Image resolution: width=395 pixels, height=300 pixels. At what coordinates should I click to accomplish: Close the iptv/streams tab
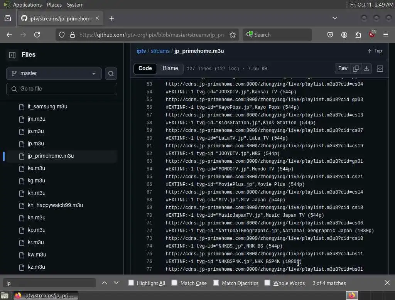tap(97, 19)
